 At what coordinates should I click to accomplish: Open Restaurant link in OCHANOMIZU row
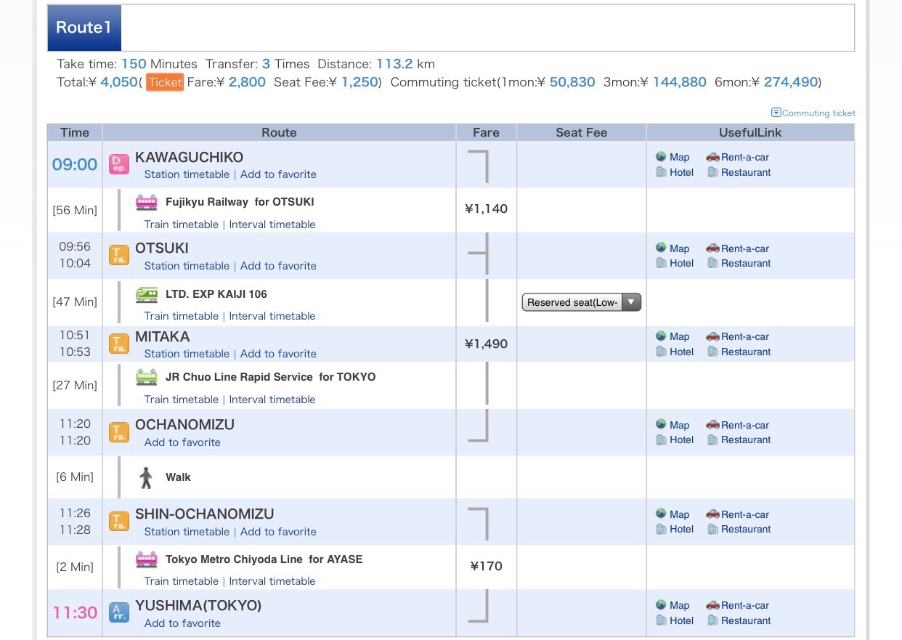click(746, 440)
